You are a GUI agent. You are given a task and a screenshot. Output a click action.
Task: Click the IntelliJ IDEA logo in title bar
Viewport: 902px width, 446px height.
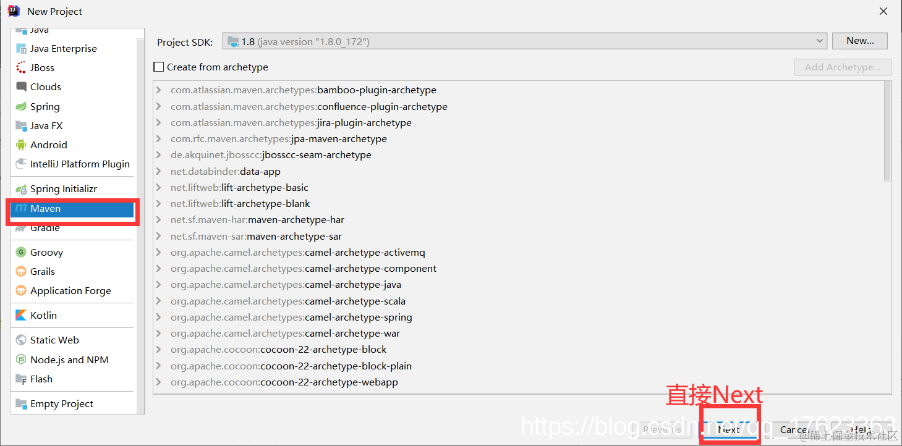14,11
